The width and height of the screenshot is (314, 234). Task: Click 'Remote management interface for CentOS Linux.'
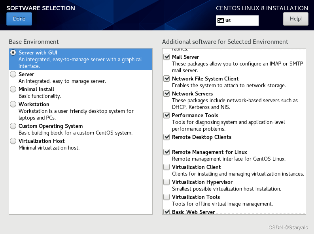pyautogui.click(x=229, y=159)
